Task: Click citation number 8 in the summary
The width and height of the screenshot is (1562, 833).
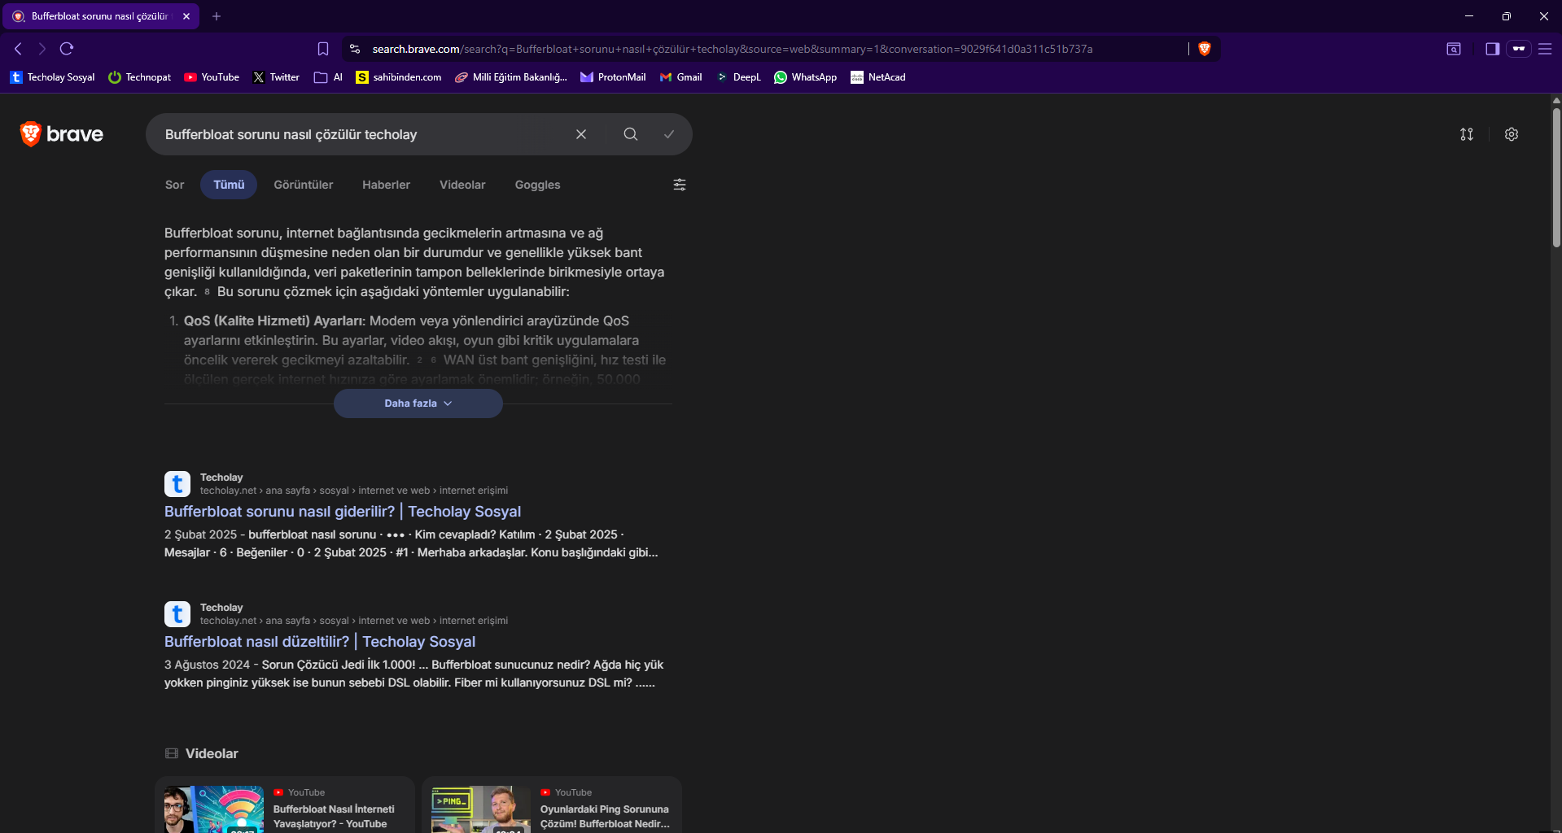Action: pos(207,292)
